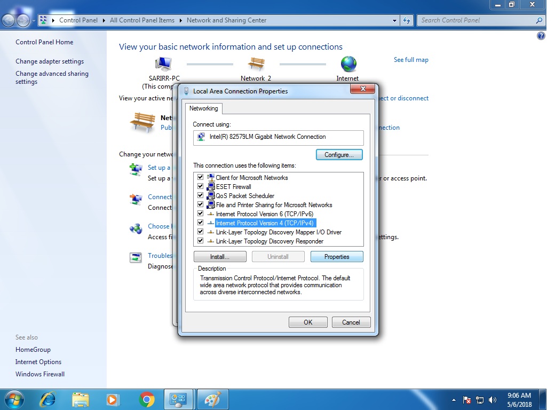Toggle Internet Protocol Version 4 checkbox
The height and width of the screenshot is (410, 555).
(x=200, y=223)
